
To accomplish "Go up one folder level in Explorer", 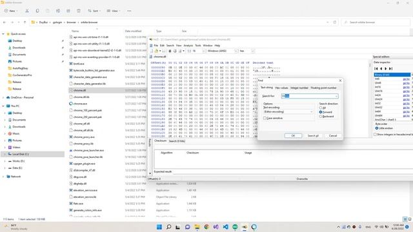I will pos(25,23).
